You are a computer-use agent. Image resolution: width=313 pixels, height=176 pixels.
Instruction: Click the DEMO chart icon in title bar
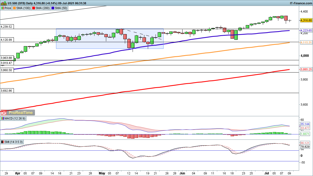pos(3,3)
